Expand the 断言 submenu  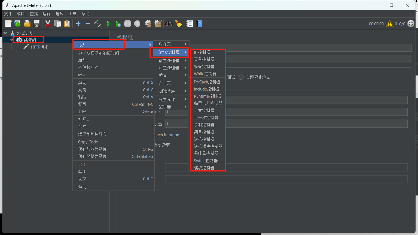[171, 75]
